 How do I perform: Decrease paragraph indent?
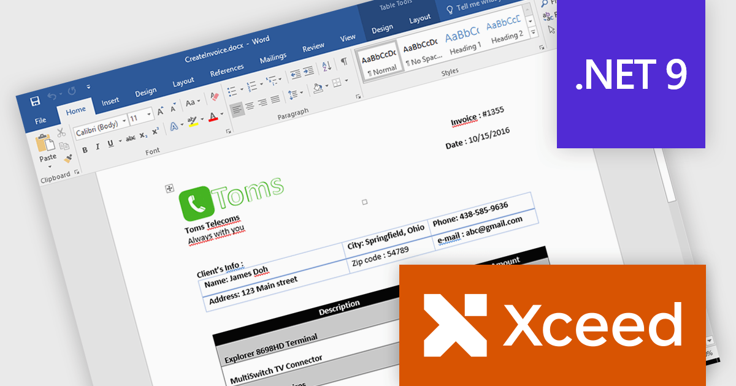point(296,74)
